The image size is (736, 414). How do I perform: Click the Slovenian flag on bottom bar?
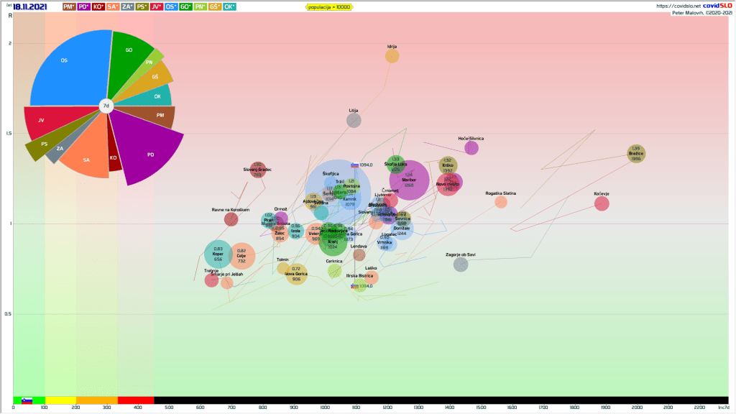tap(27, 400)
